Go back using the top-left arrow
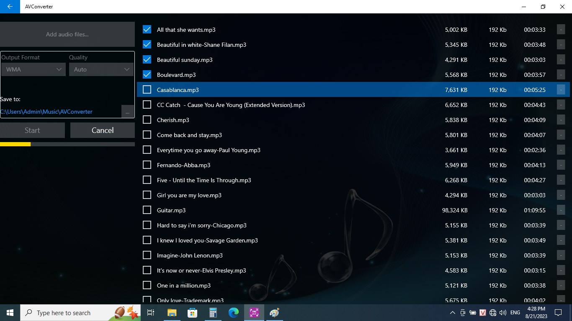 (10, 7)
